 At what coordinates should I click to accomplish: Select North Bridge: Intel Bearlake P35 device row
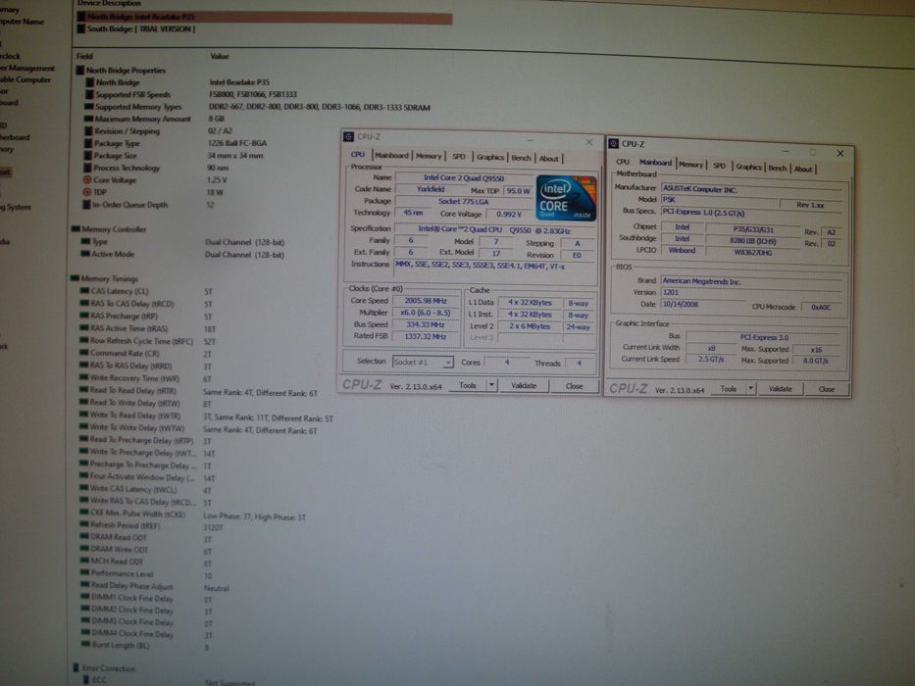click(x=265, y=18)
